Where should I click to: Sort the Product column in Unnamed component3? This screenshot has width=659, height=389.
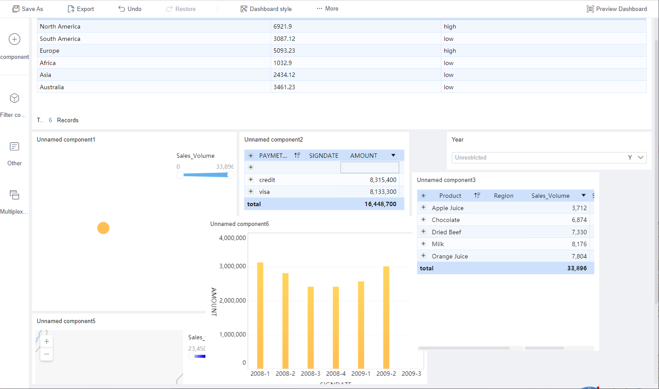pos(478,195)
